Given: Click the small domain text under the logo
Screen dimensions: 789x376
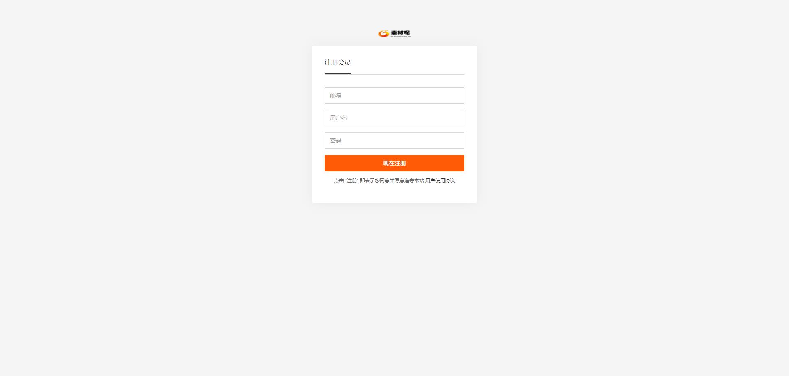Looking at the screenshot, I should coord(400,37).
